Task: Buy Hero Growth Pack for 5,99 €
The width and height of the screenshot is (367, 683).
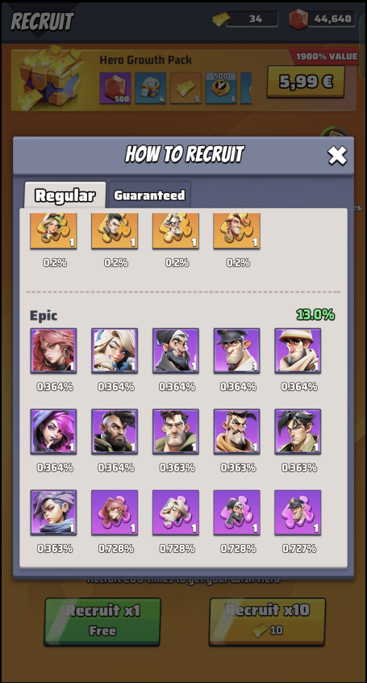Action: [306, 82]
